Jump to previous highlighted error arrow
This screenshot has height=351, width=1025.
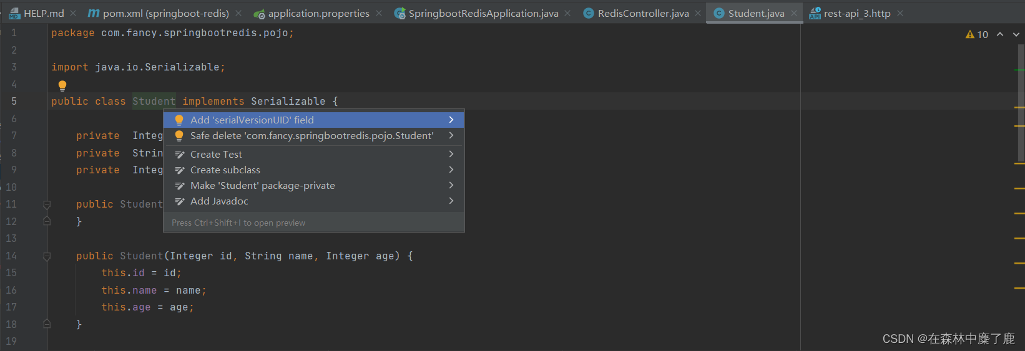tap(1000, 34)
